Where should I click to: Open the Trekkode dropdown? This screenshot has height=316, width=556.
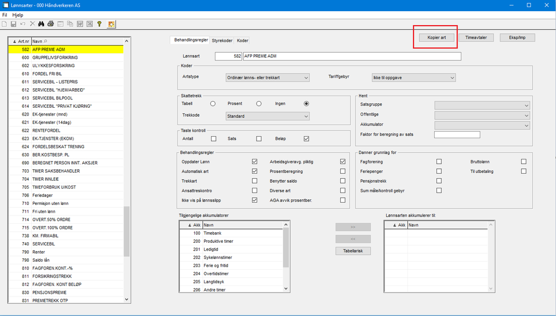pyautogui.click(x=268, y=116)
